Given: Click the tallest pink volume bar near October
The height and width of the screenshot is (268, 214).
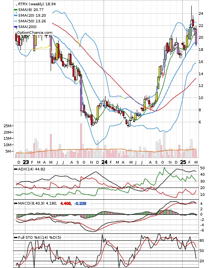Looking at the screenshot, I should coord(81,140).
